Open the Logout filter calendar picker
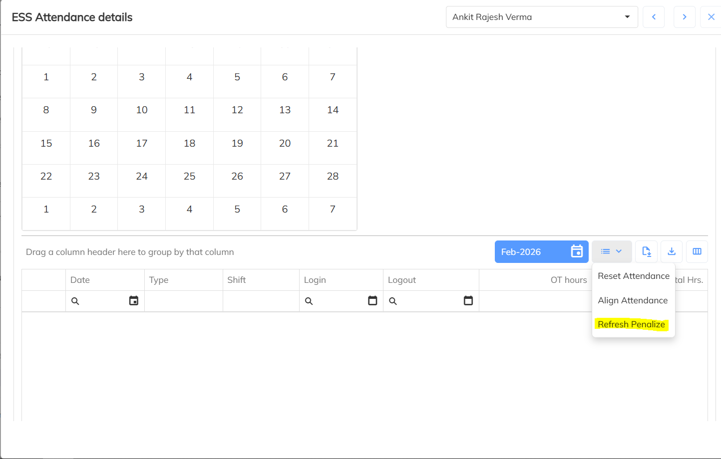This screenshot has height=459, width=721. (468, 301)
